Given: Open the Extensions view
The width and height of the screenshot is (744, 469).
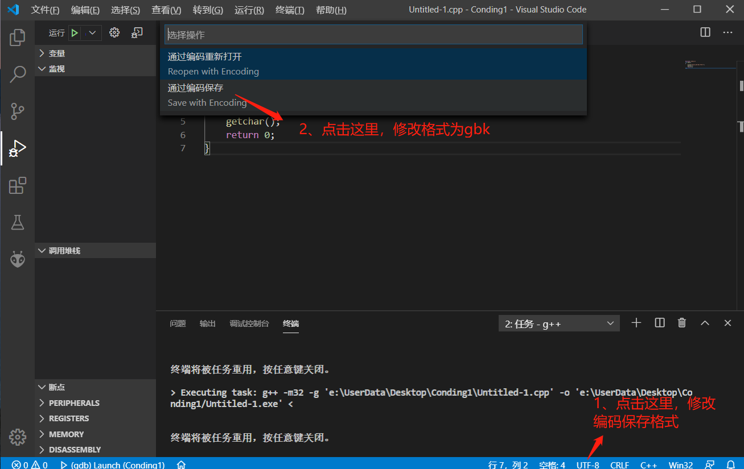Looking at the screenshot, I should click(x=18, y=186).
